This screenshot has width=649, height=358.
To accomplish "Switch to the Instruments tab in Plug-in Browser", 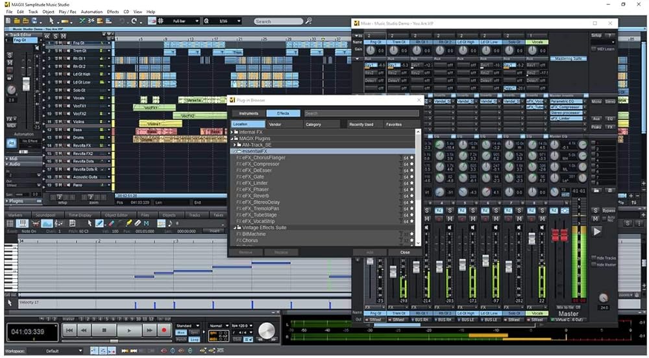I will click(x=249, y=113).
